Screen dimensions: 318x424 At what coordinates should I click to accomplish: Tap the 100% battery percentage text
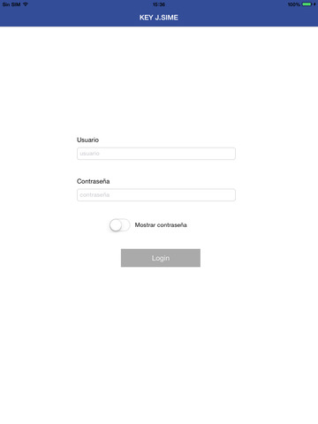pyautogui.click(x=294, y=4)
